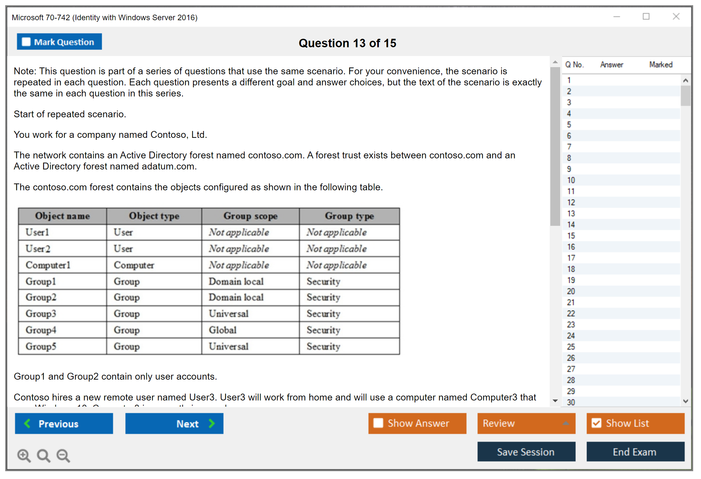Enable the Show Answer checkbox
Viewport: 701px width, 479px height.
(x=378, y=423)
